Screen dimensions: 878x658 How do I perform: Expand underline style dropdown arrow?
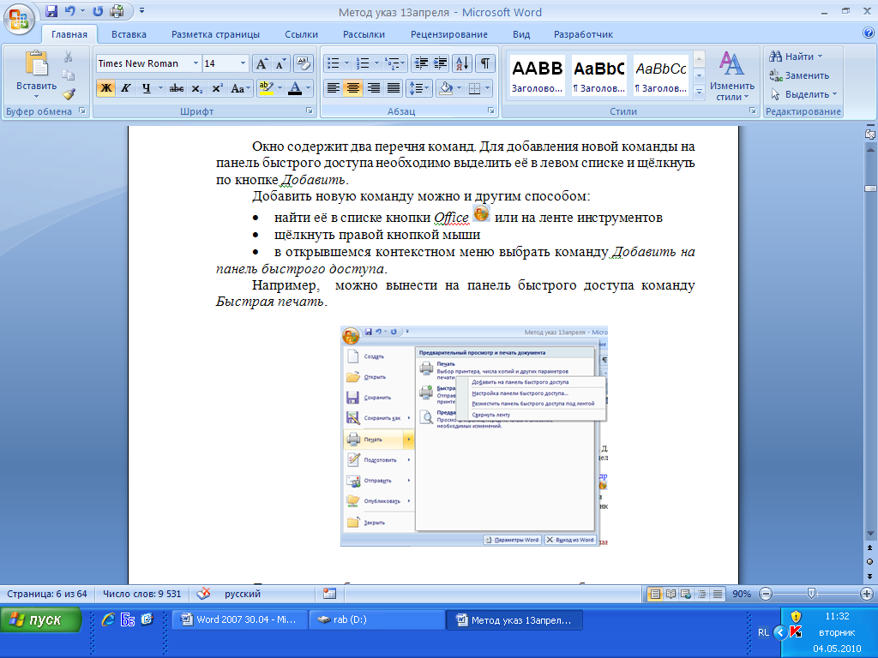(x=160, y=88)
